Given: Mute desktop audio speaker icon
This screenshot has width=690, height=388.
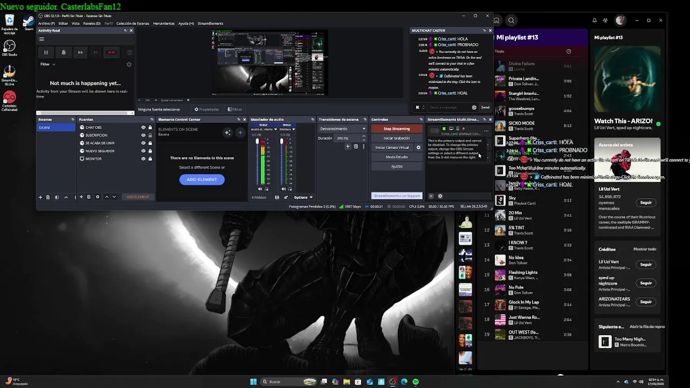Looking at the screenshot, I should click(260, 189).
